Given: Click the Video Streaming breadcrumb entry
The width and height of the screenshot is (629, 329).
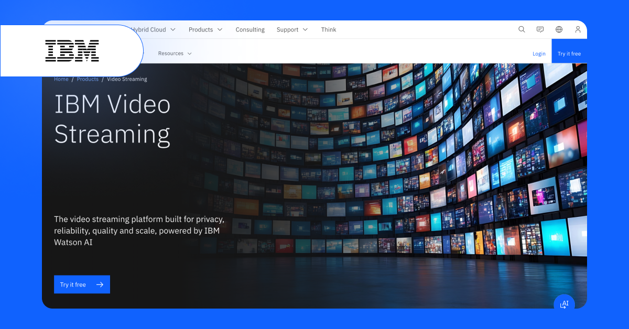Looking at the screenshot, I should tap(126, 79).
